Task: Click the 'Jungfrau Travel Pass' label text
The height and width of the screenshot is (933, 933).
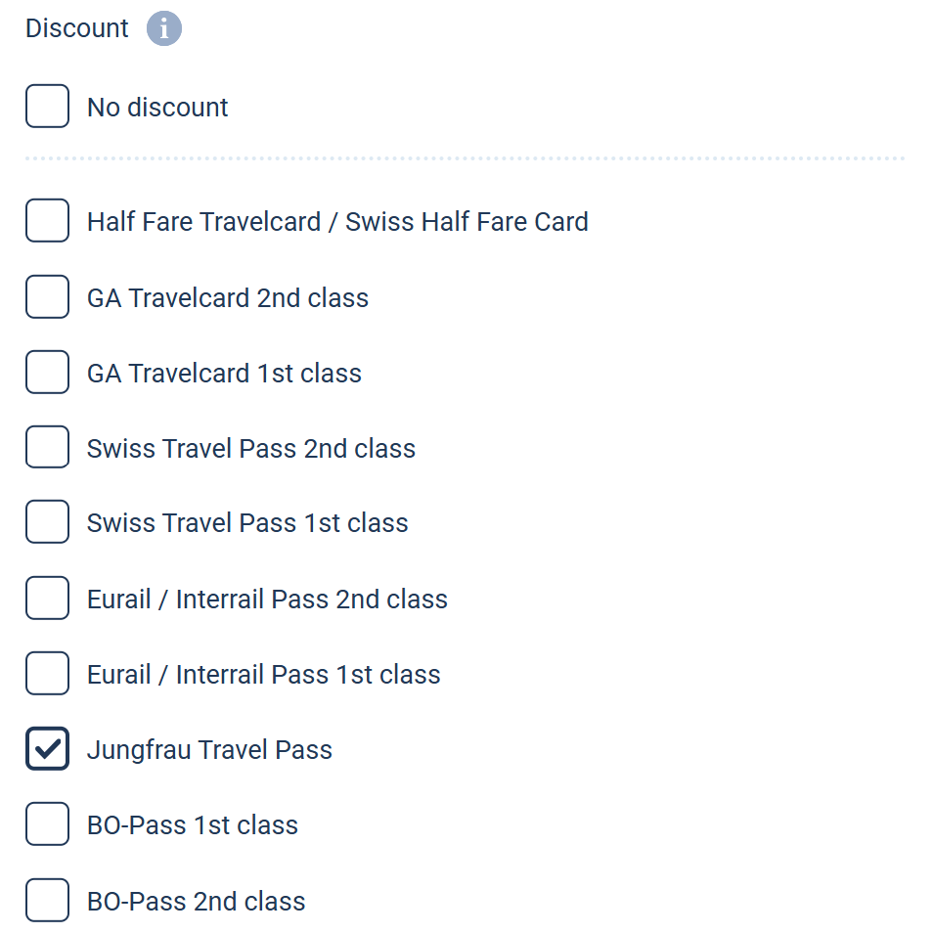Action: pos(209,750)
